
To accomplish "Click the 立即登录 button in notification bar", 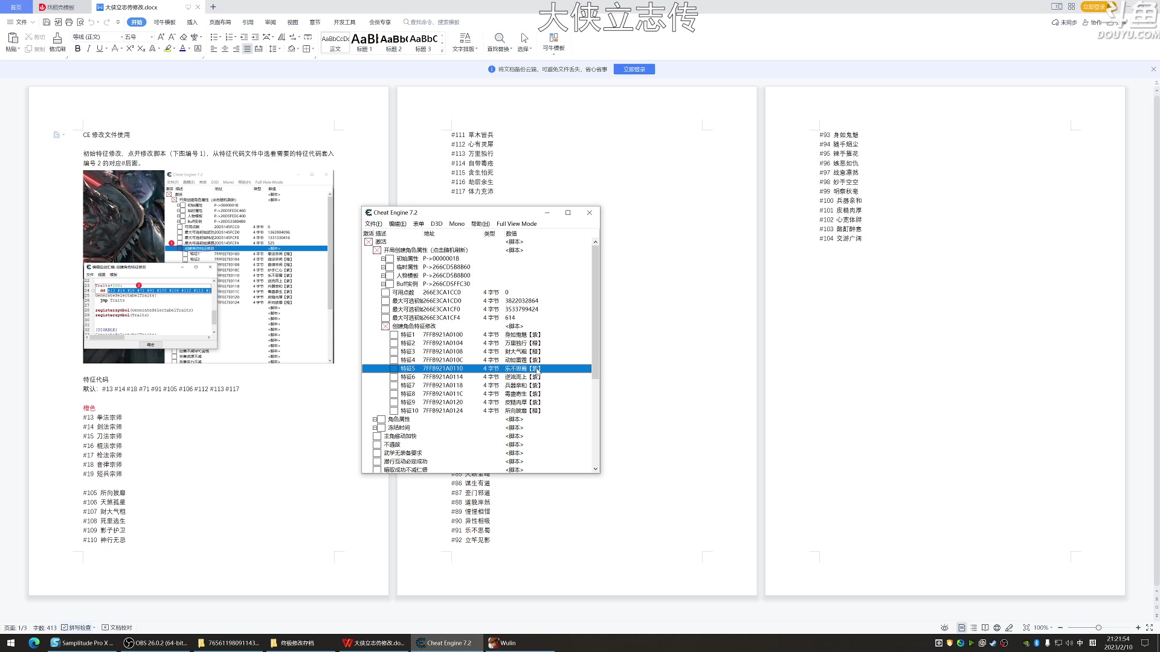I will tap(634, 69).
